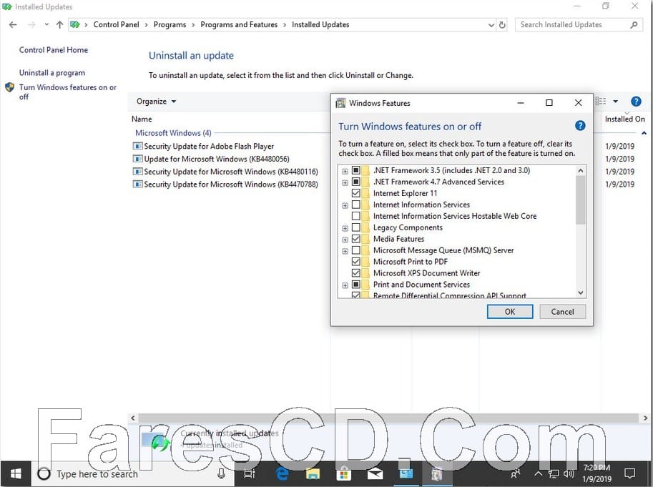Uncheck the Microsoft Print to PDF checkbox
This screenshot has height=487, width=653.
point(355,262)
